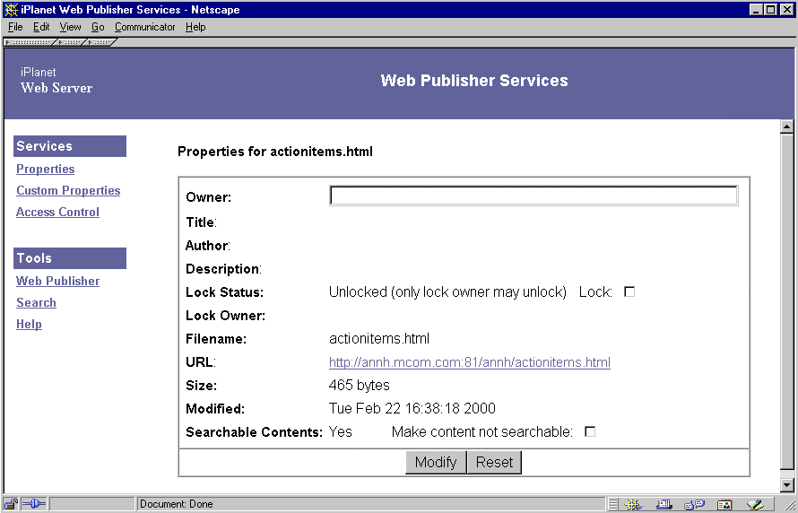
Task: Click the Filename value 'actionitems.html'
Action: pos(379,339)
